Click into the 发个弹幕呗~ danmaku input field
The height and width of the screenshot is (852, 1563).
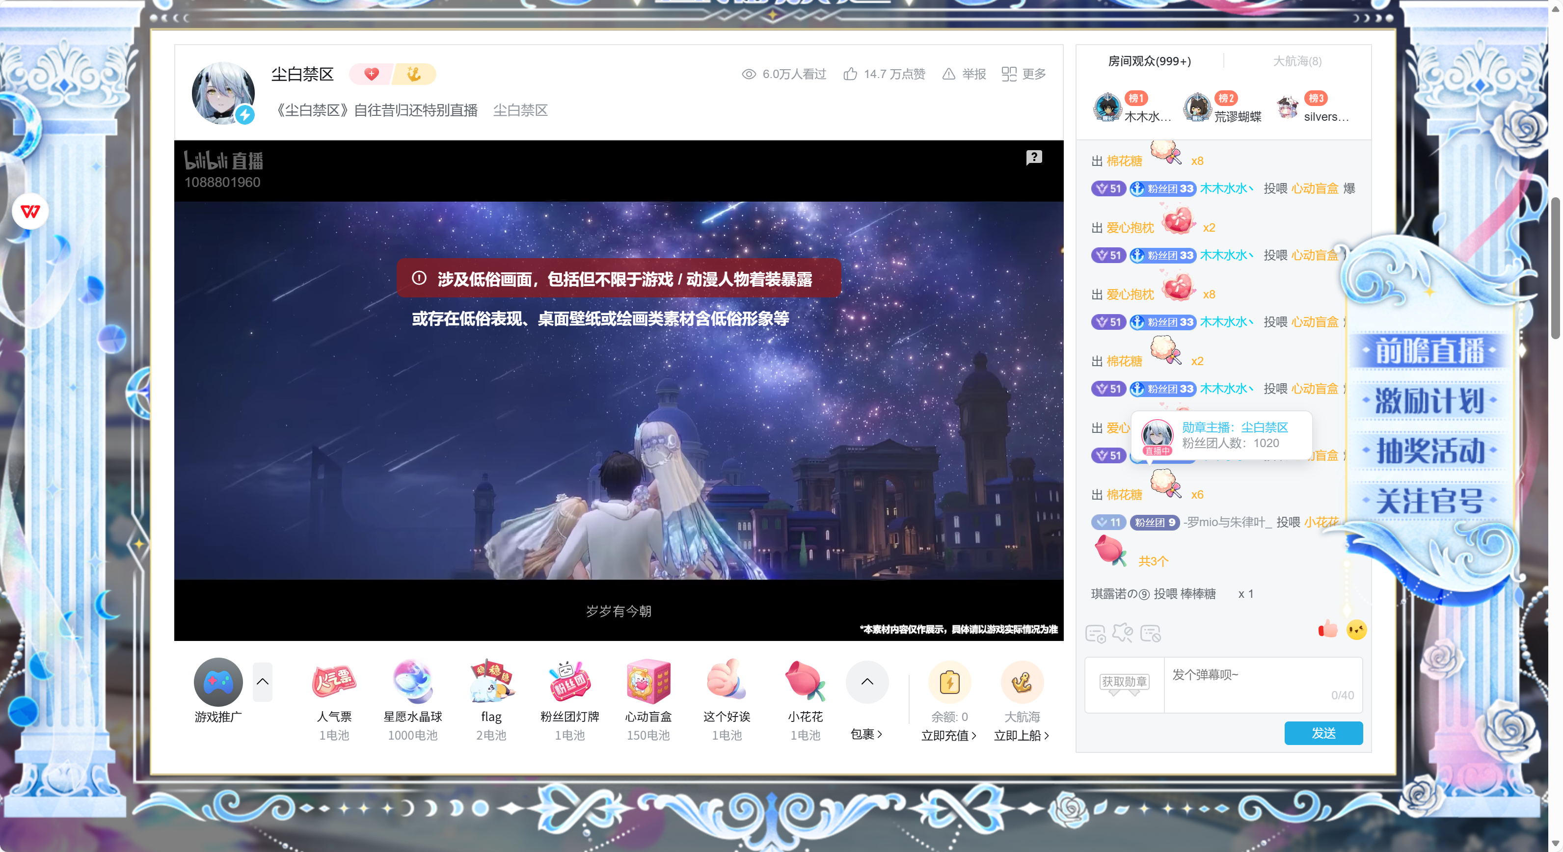point(1263,685)
